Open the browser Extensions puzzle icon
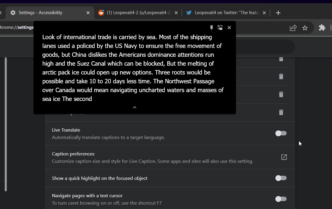 click(x=322, y=27)
